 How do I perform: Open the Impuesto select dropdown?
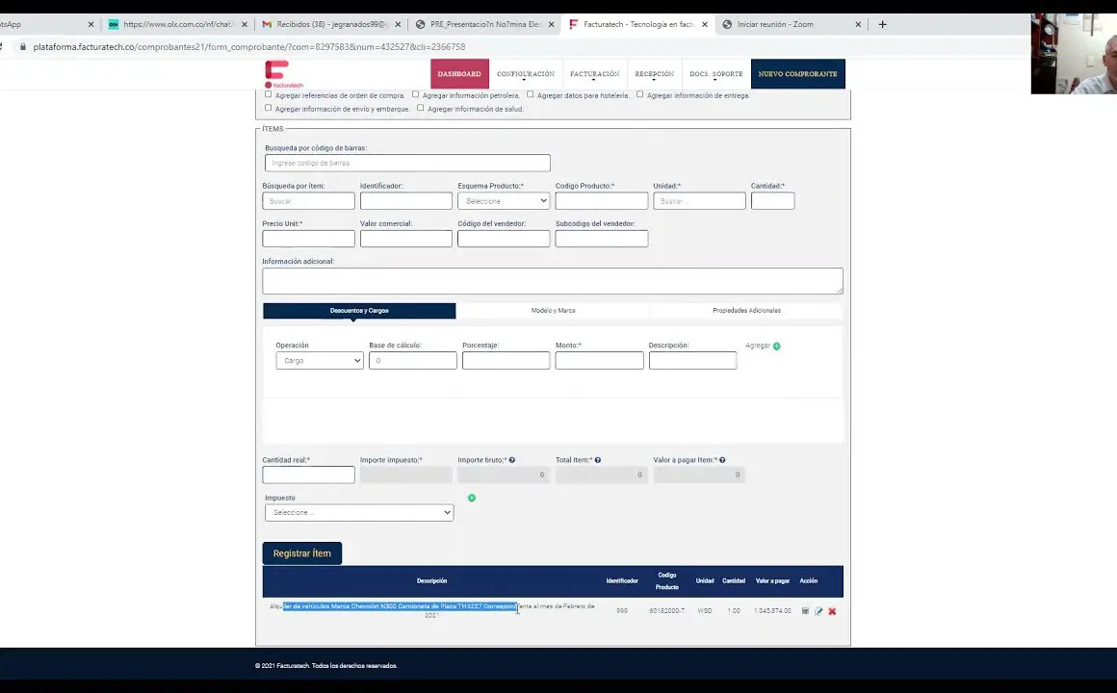[358, 513]
